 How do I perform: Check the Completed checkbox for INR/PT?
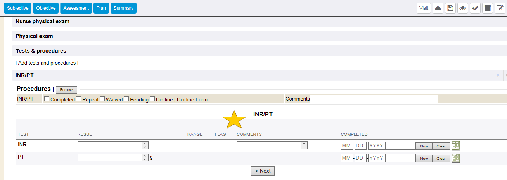47,99
